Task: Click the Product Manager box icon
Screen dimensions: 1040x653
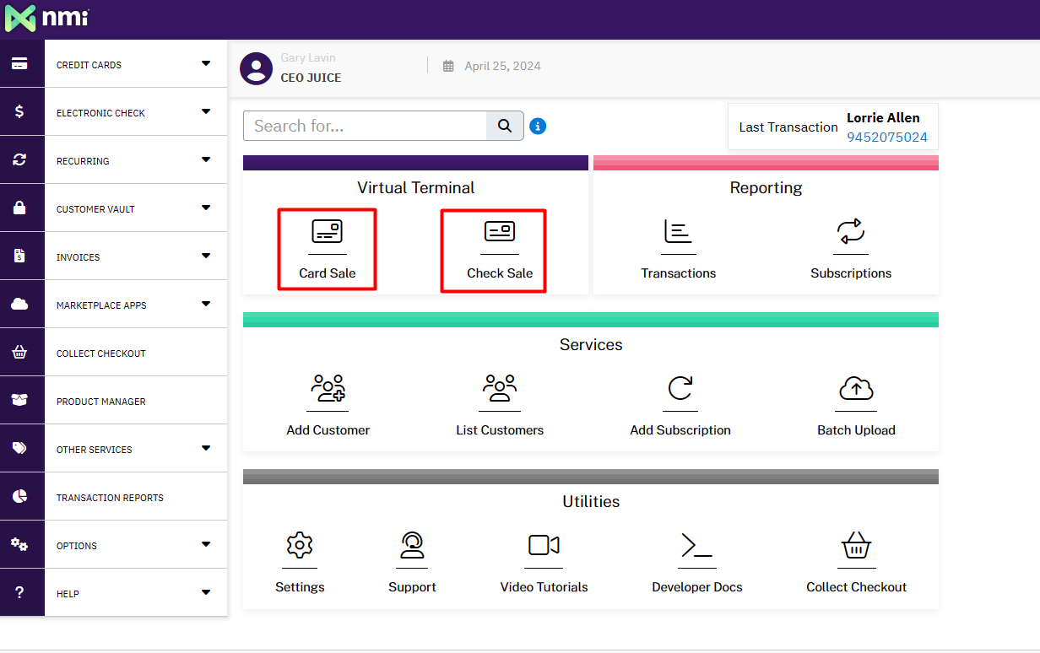Action: coord(19,400)
